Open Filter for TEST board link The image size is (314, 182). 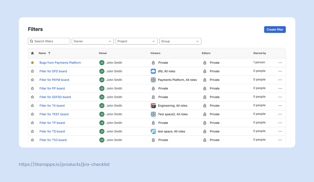[54, 114]
